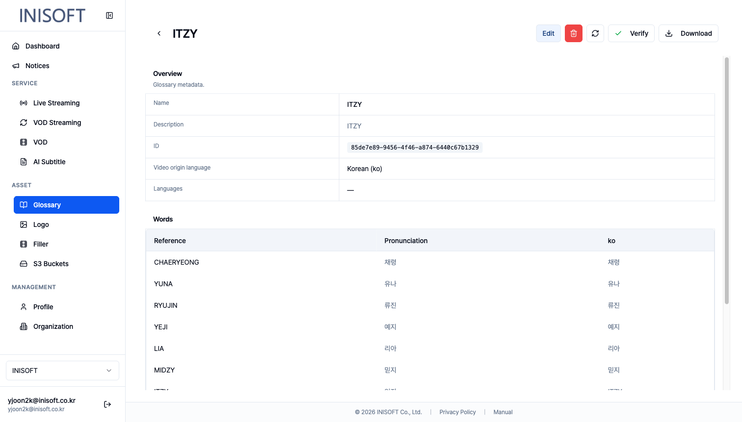Click the AI Subtitle document icon
Viewport: 742px width, 422px height.
pos(24,162)
